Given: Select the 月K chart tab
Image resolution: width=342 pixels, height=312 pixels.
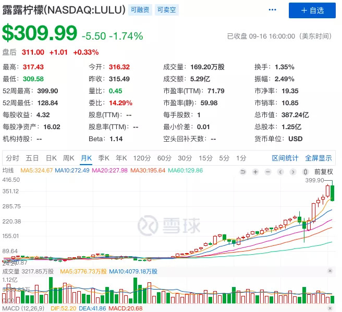Looking at the screenshot, I should (86, 158).
